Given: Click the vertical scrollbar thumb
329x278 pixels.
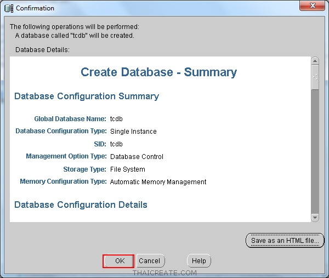Looking at the screenshot, I should coord(315,77).
